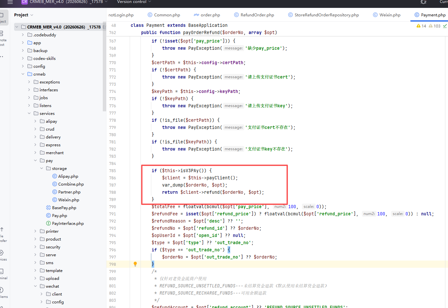Click folder icon of app directory
The width and height of the screenshot is (448, 308).
[30, 43]
